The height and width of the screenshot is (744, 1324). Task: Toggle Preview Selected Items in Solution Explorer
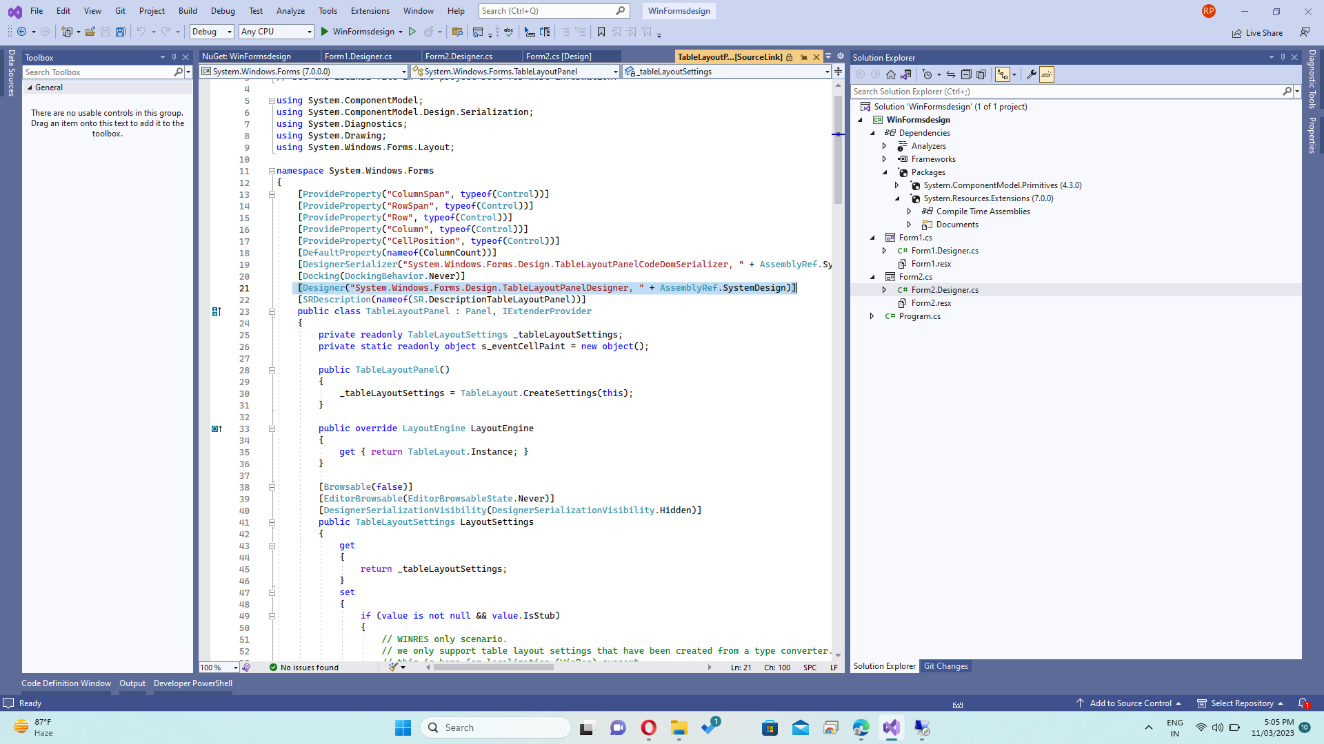click(x=1047, y=74)
